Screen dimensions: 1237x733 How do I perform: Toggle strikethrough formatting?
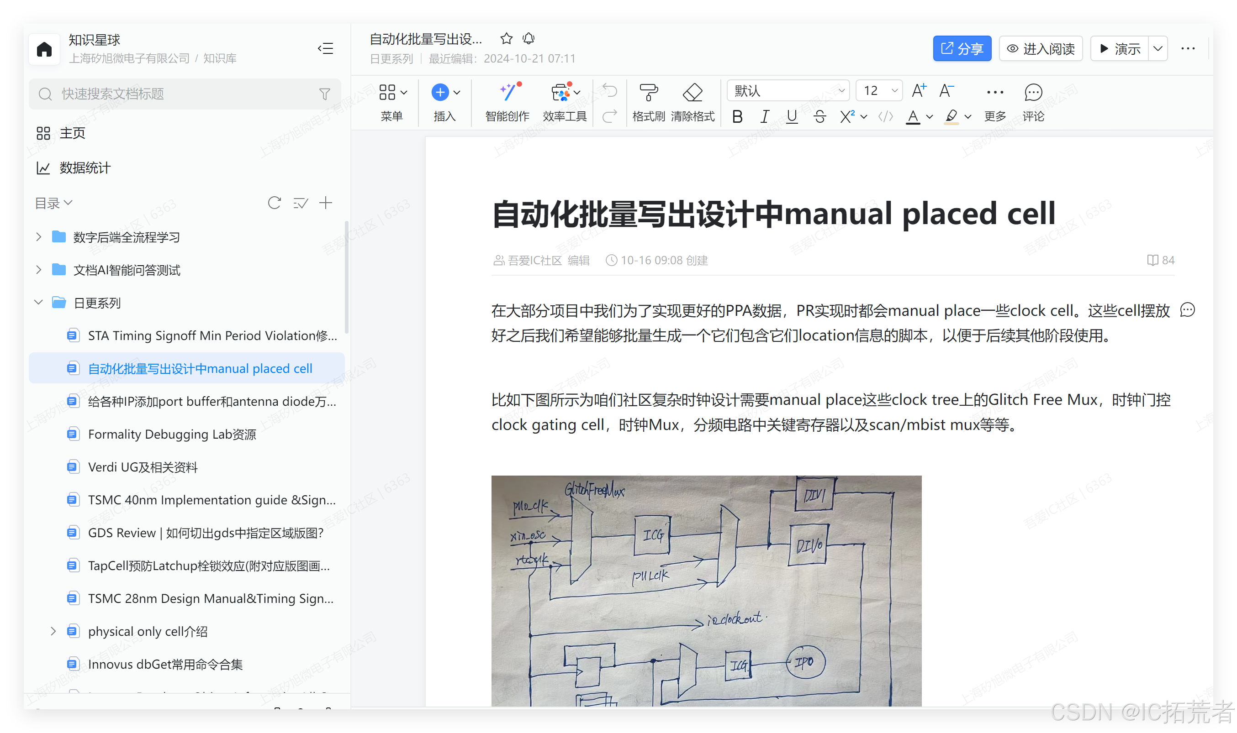819,116
